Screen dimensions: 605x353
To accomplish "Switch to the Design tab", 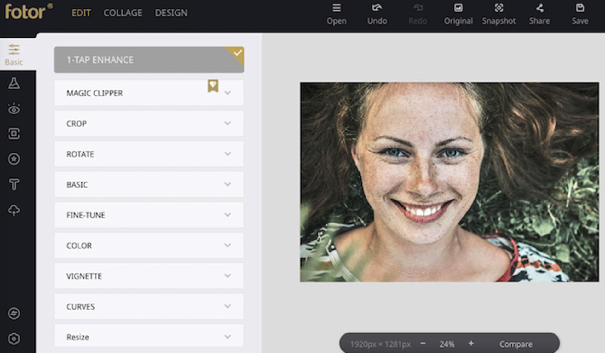I will [x=171, y=13].
